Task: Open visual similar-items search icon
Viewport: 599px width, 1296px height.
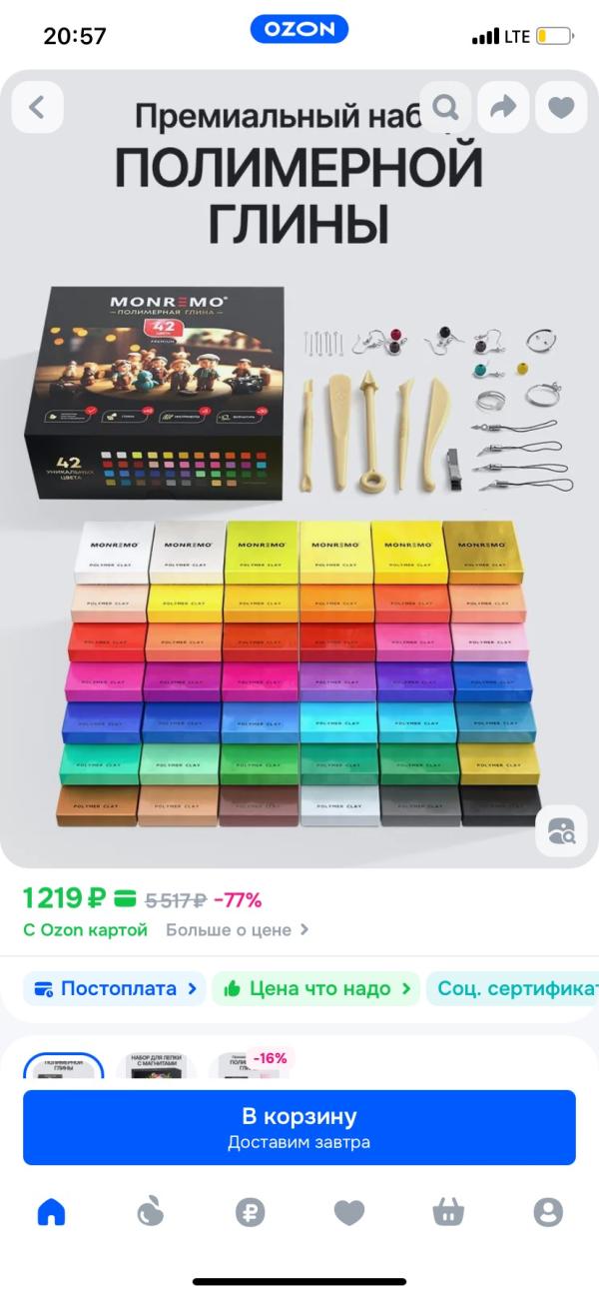Action: pyautogui.click(x=561, y=831)
